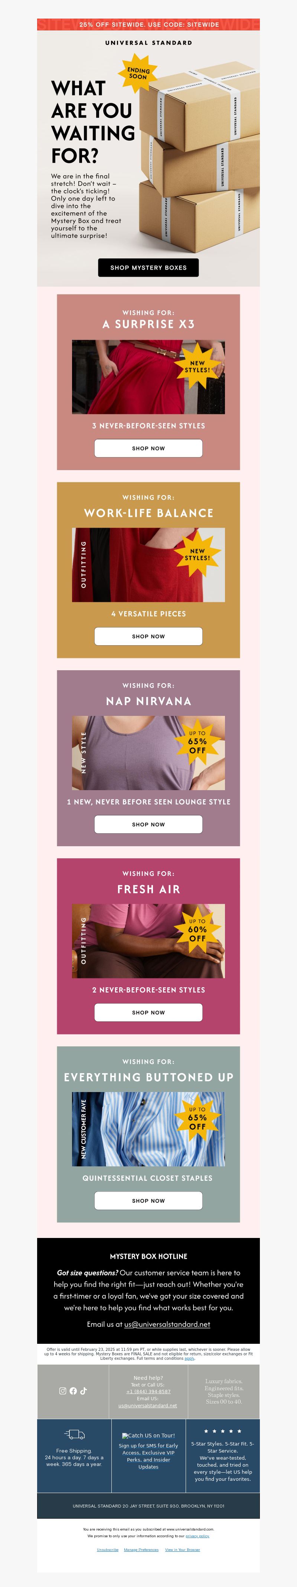The image size is (297, 1587).
Task: Shop Now under Work-Life Balance
Action: (x=148, y=636)
